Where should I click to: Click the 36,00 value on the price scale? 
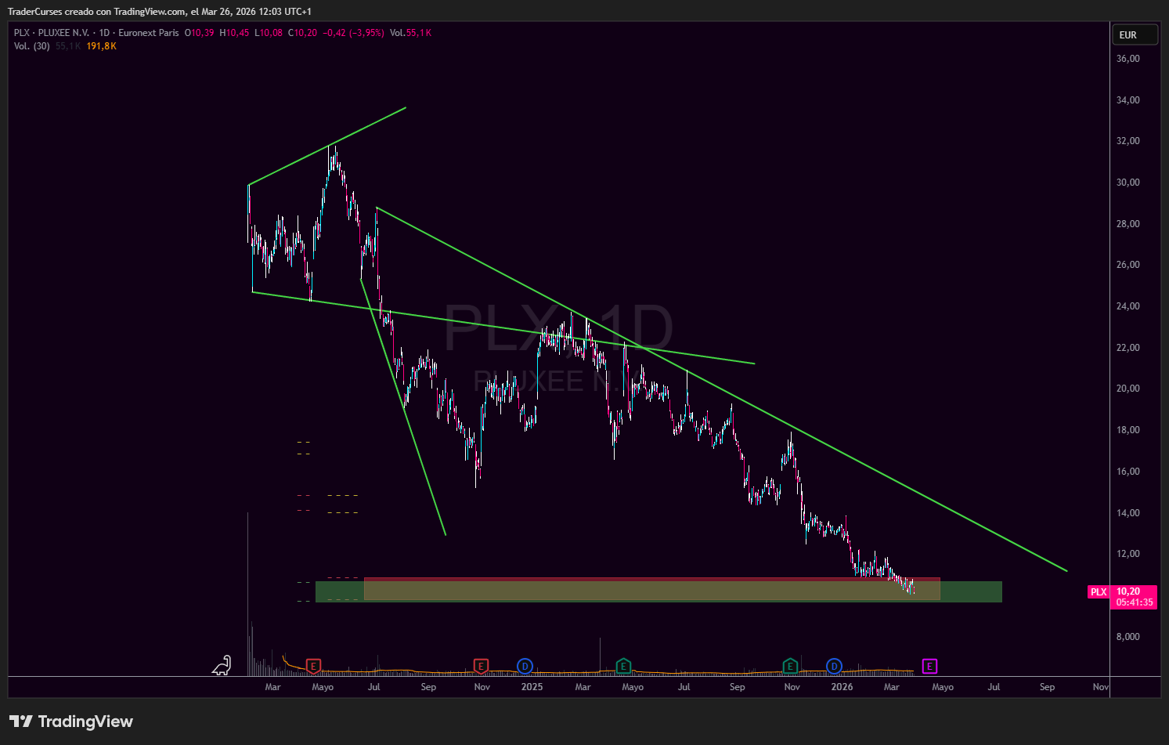1128,58
